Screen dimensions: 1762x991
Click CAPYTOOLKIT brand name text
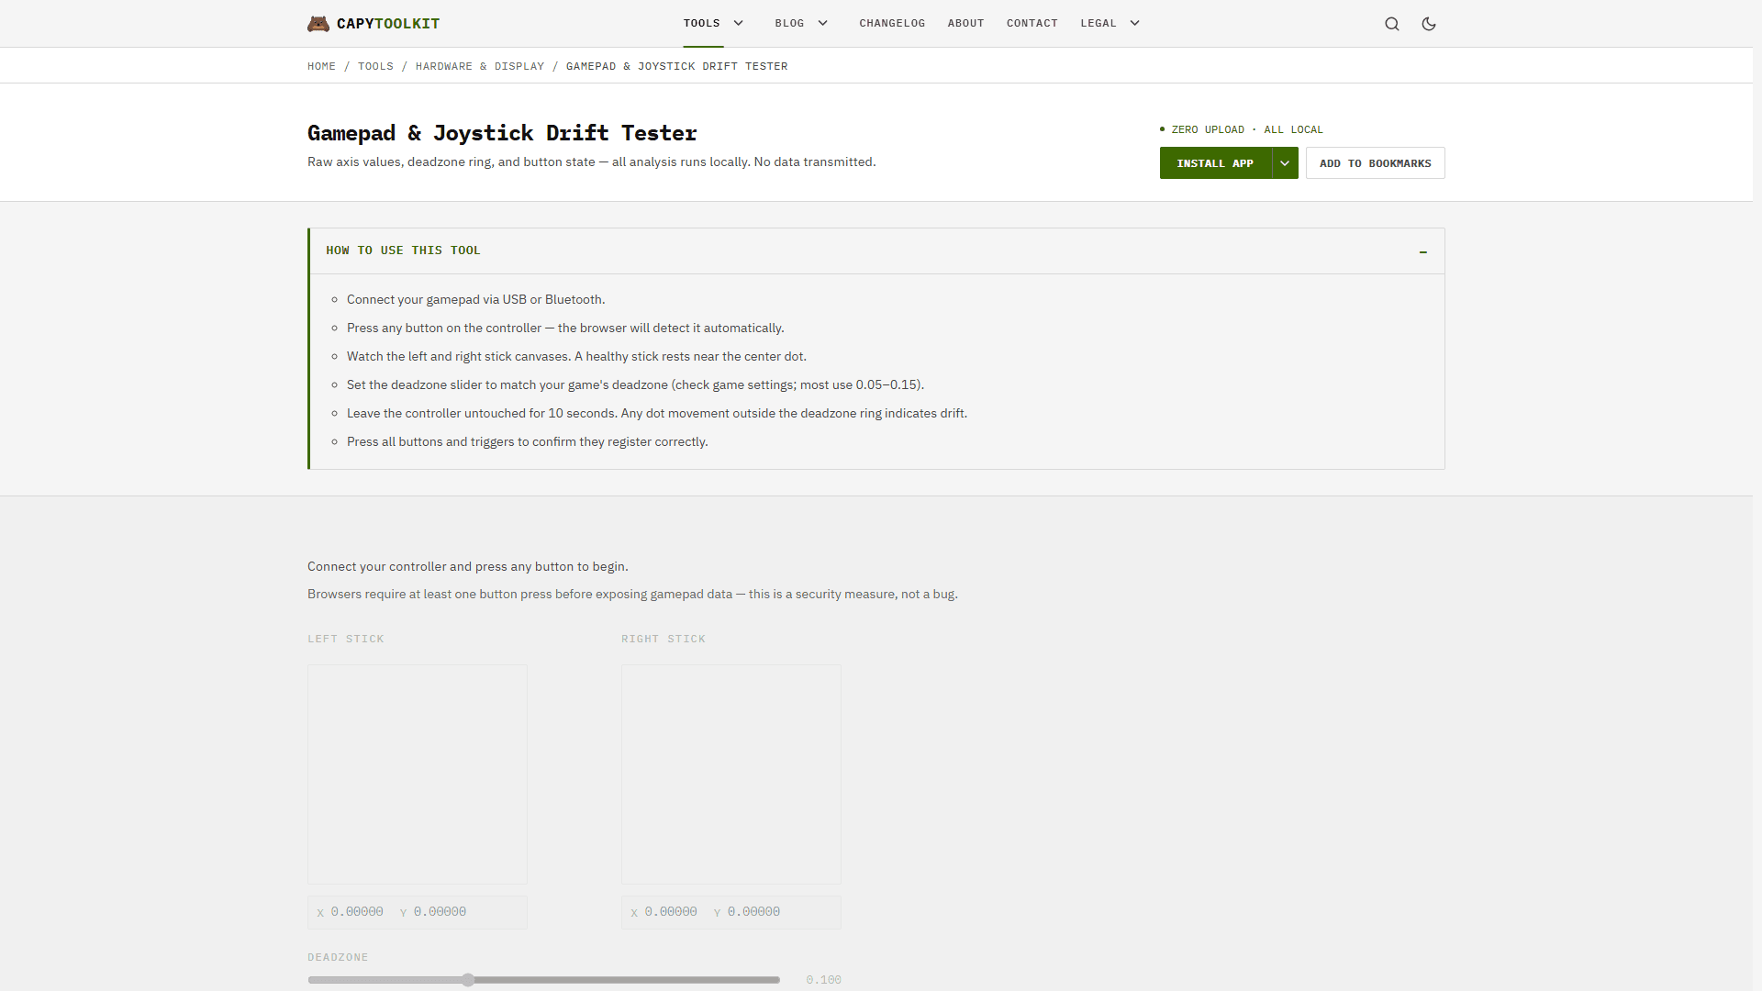[x=388, y=24]
